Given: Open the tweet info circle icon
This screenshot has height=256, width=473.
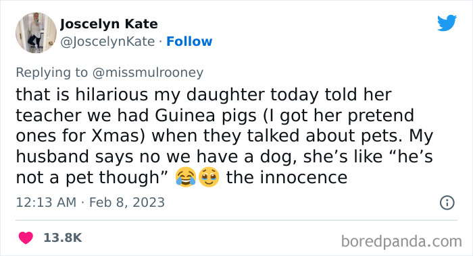Looking at the screenshot, I should 447,203.
